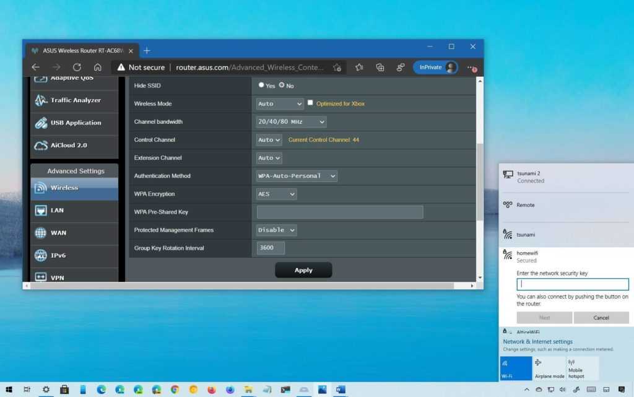Open Network & Internet settings link
Screen dimensions: 634x397
point(537,341)
